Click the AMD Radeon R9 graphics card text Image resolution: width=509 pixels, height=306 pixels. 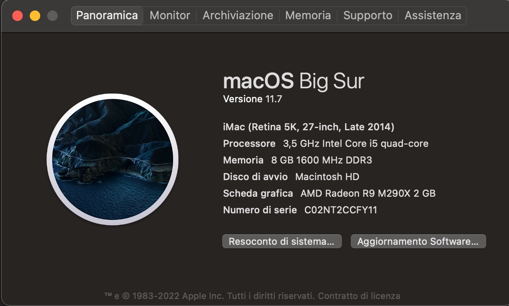pos(368,194)
